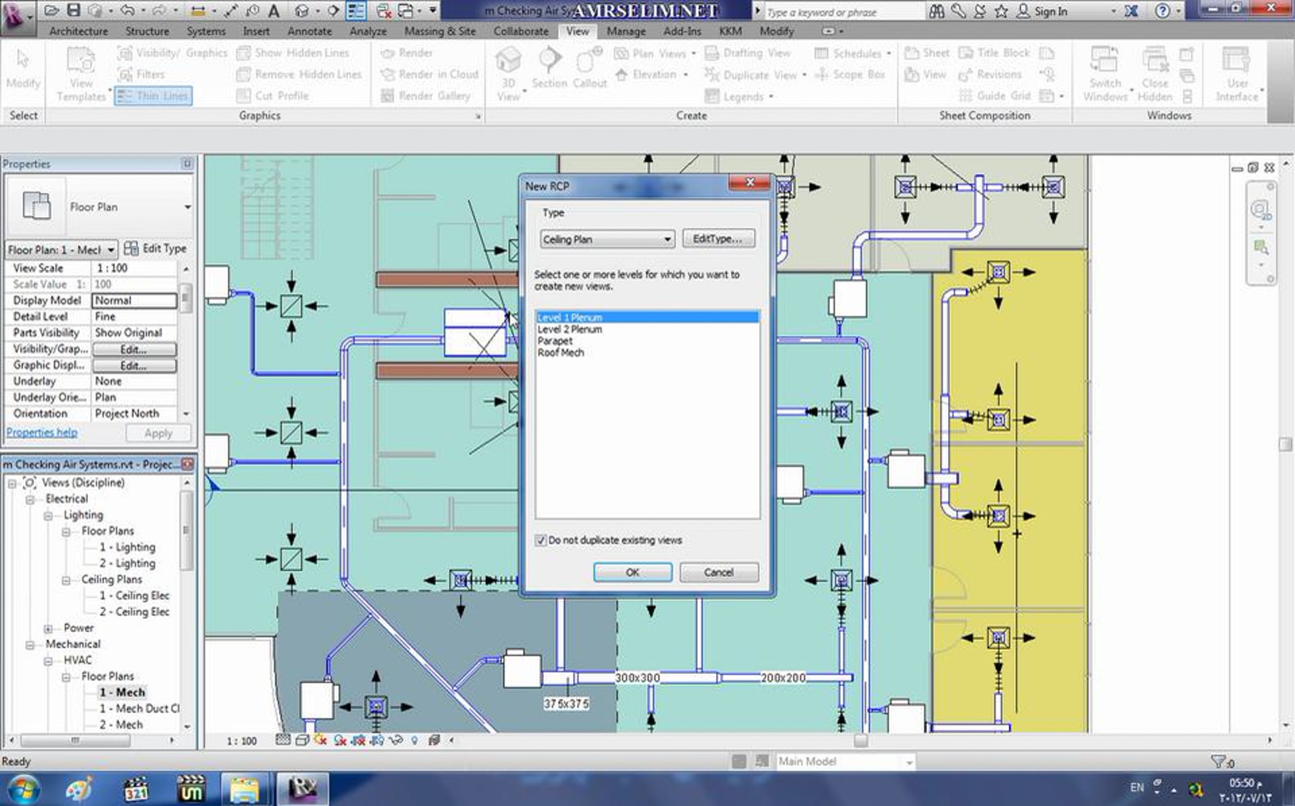Collapse the Ceiling Plans node in Project Browser
Screen dimensions: 1295x806
click(66, 580)
